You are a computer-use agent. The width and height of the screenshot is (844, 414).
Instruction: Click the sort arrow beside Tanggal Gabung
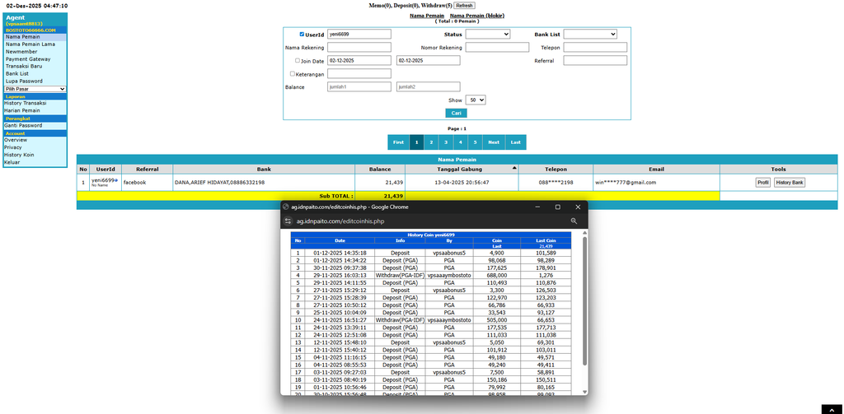(514, 168)
